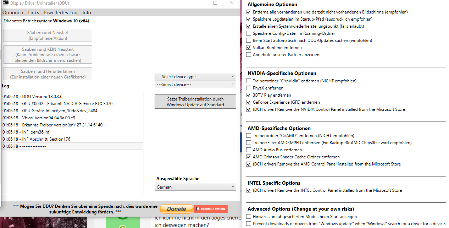Screen dimensions: 449x228
Task: Open the Info menu
Action: [87, 12]
